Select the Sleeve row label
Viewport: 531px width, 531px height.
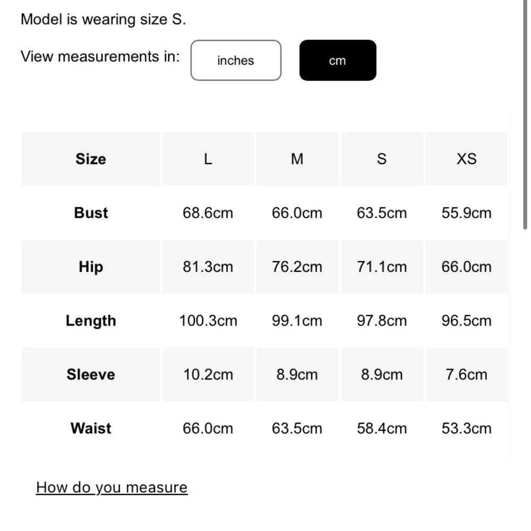tap(91, 374)
